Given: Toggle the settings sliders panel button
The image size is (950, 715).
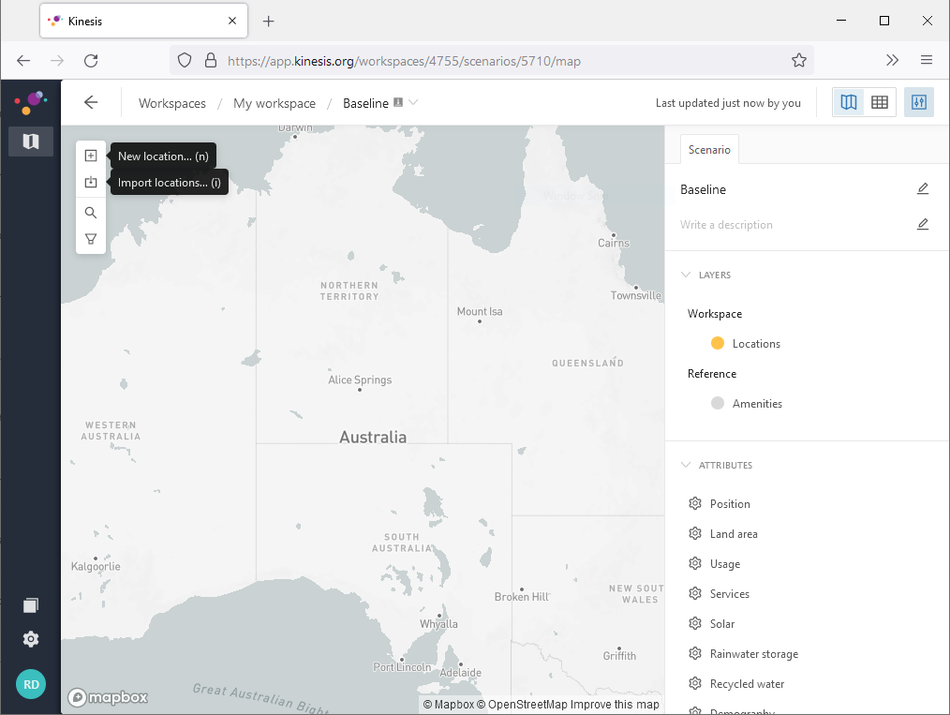Looking at the screenshot, I should point(918,102).
